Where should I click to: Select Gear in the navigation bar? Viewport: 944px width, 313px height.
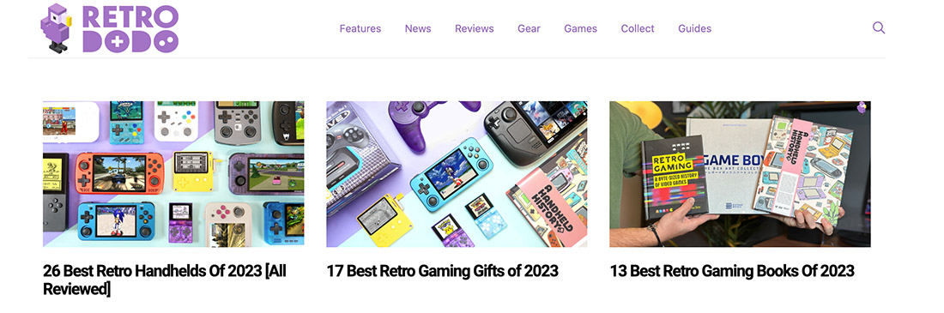[x=529, y=28]
